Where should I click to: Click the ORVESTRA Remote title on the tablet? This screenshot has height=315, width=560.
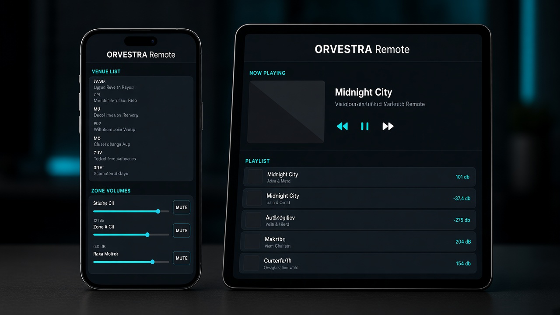(362, 49)
